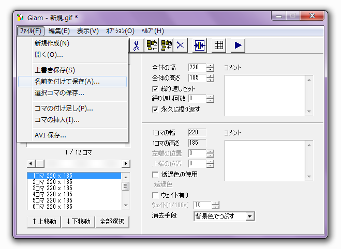
Task: Increase ウェイト spinner up arrow
Action: click(215, 203)
